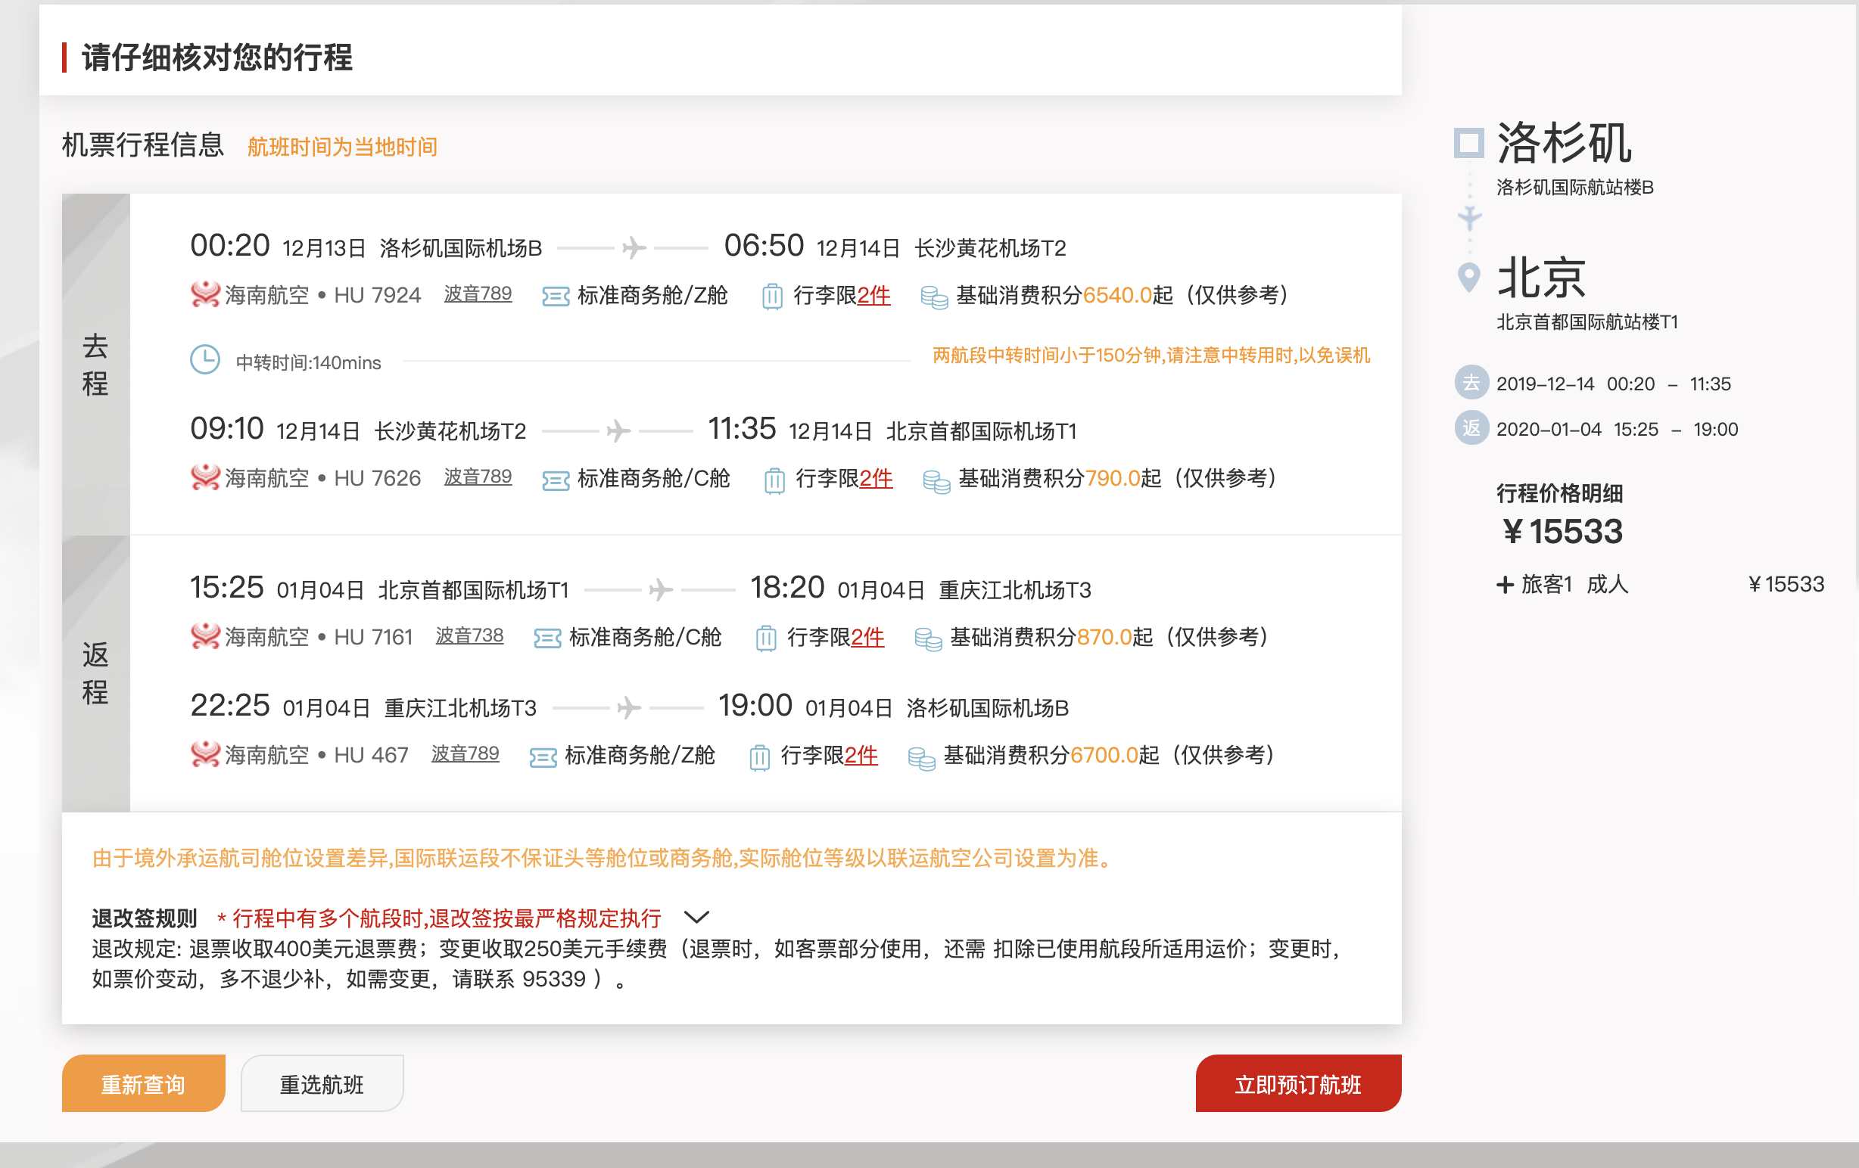The image size is (1859, 1168).
Task: Open the 2件 baggage link for HU 7161
Action: (x=867, y=637)
